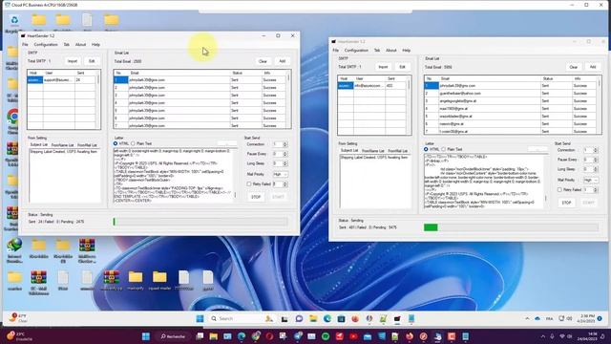Open Configuration menu in right HeartSender window

(356, 51)
